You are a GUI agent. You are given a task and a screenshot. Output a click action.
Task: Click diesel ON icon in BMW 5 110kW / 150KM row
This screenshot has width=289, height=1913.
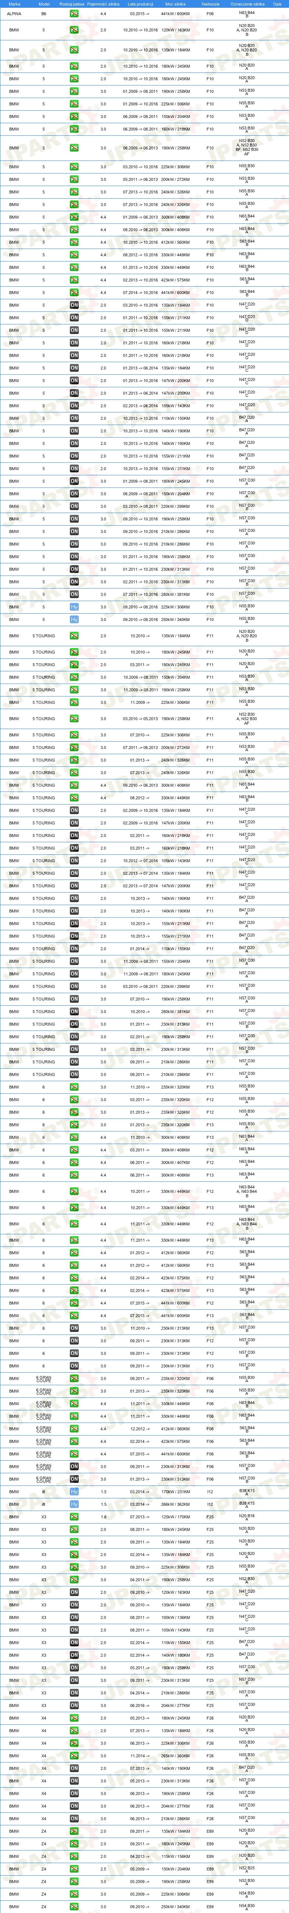coord(74,418)
